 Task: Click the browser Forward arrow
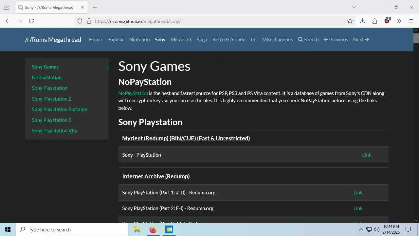click(20, 21)
